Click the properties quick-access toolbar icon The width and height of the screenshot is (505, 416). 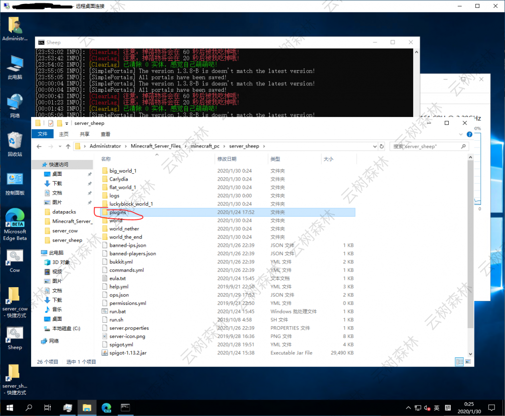(51, 123)
